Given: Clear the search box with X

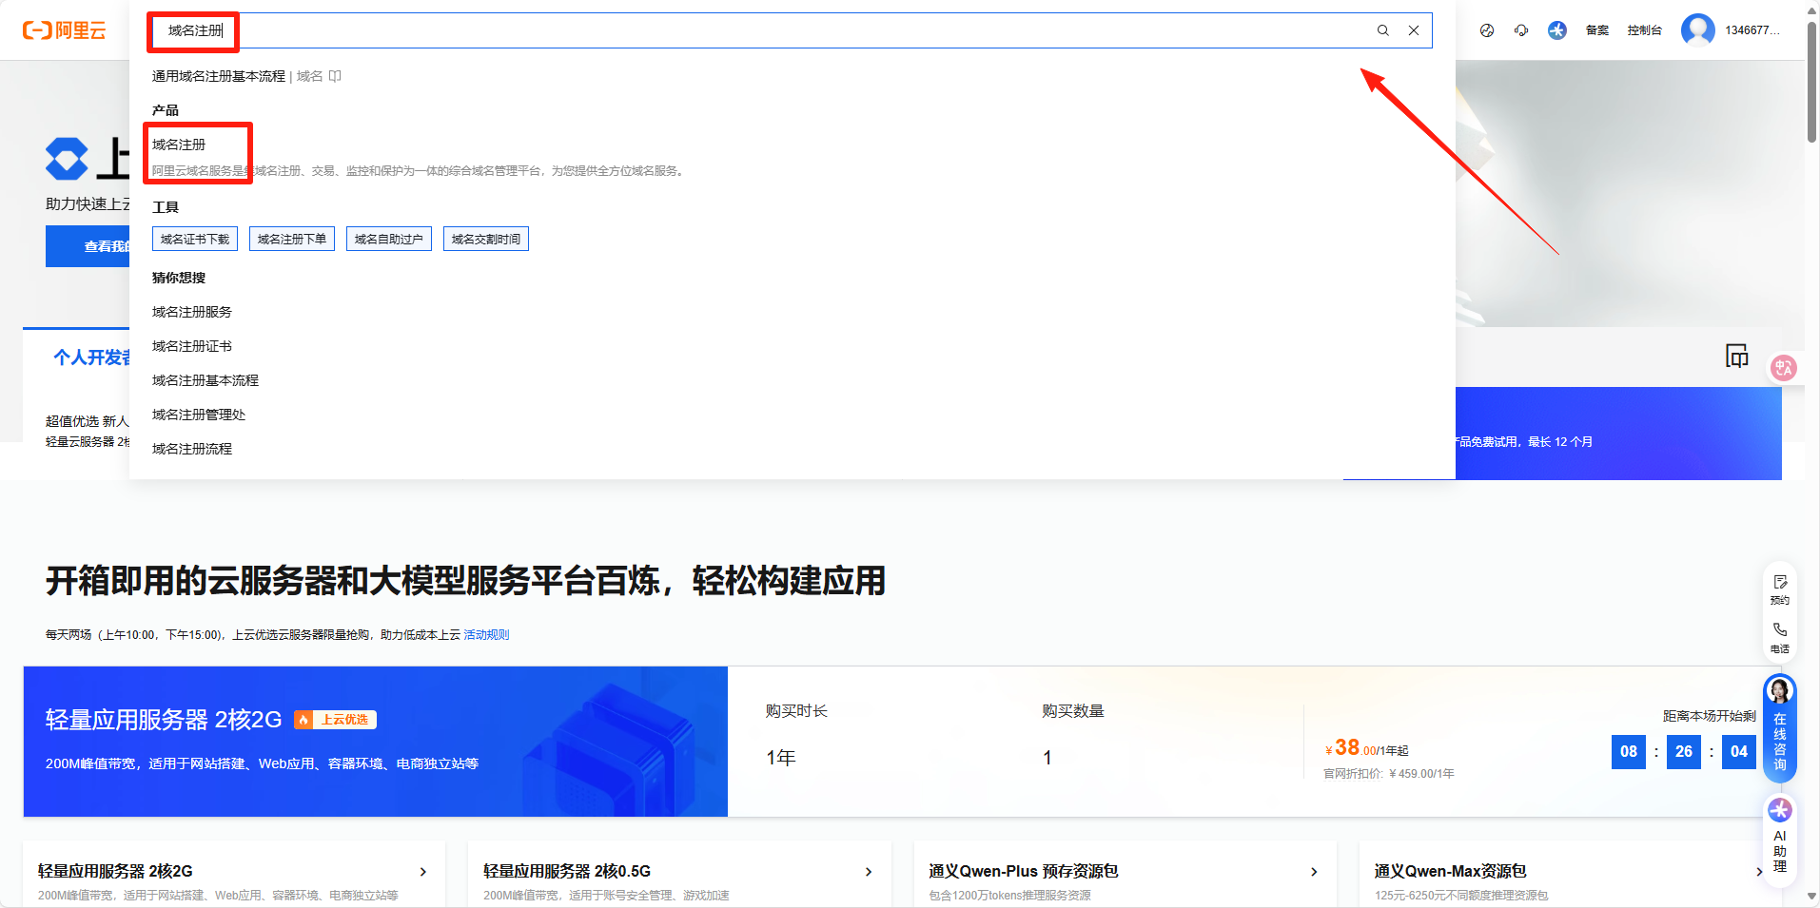Looking at the screenshot, I should click(x=1414, y=30).
